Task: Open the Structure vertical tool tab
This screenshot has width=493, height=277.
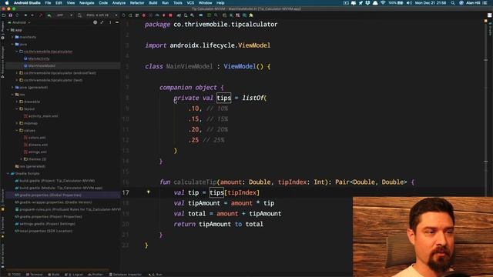Action: (2, 200)
